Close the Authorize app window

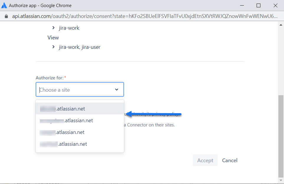tap(275, 5)
